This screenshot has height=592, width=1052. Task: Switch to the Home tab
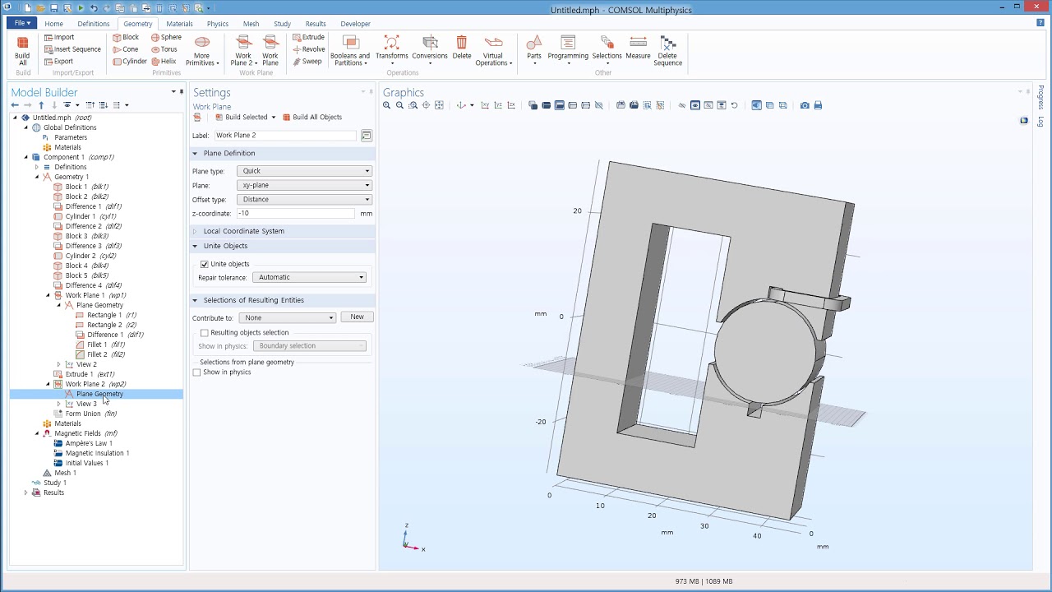[x=53, y=24]
